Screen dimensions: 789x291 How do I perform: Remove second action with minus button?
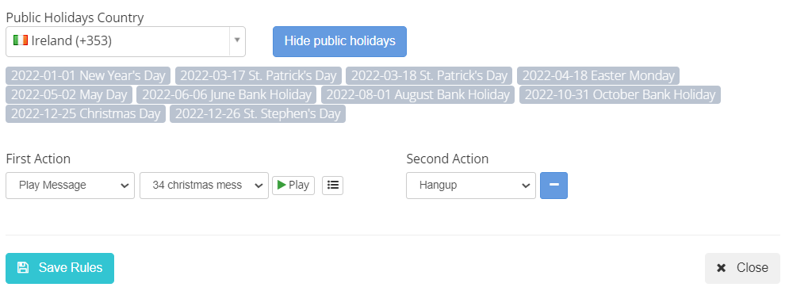[553, 186]
